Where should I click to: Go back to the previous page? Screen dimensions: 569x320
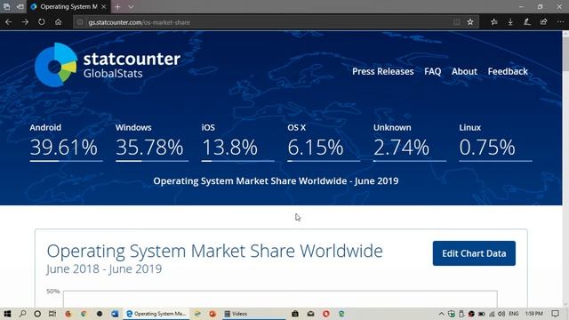8,22
